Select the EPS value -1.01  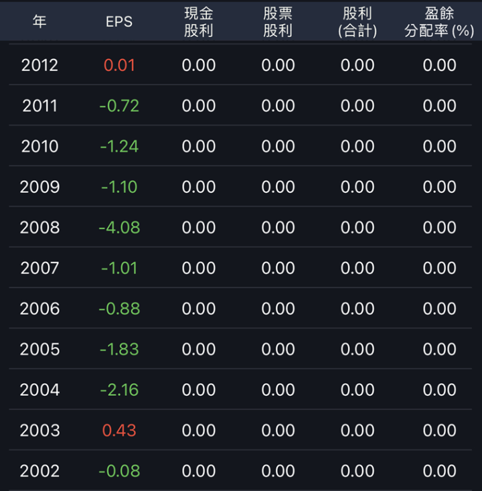point(119,268)
